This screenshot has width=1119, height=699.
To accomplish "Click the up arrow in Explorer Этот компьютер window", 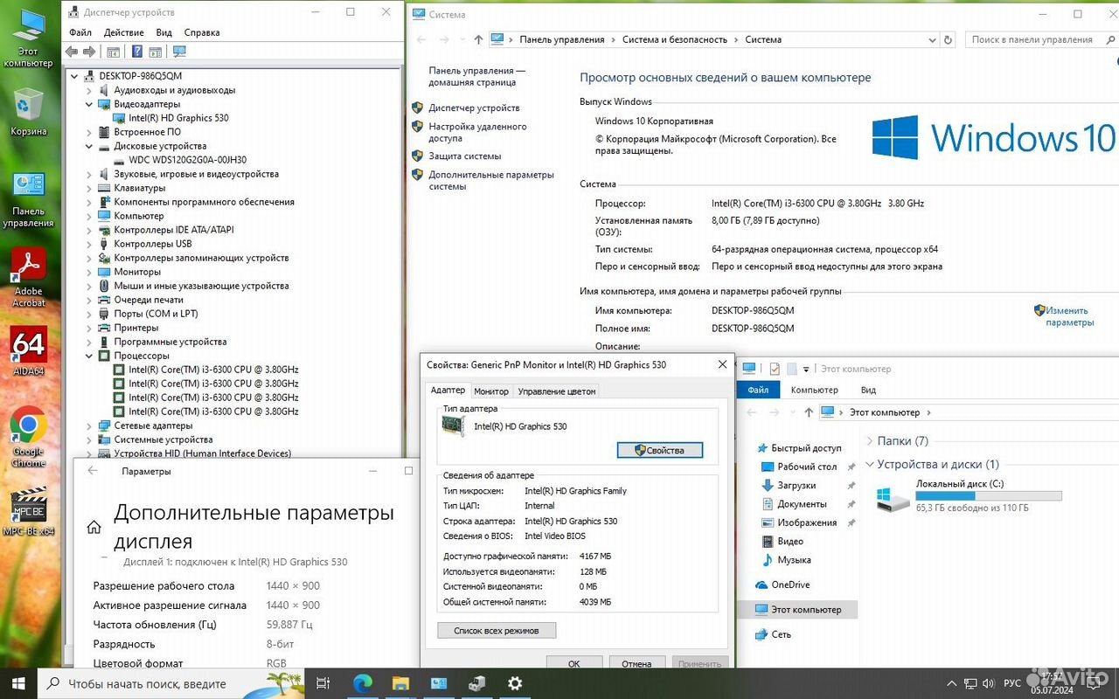I will tap(808, 412).
